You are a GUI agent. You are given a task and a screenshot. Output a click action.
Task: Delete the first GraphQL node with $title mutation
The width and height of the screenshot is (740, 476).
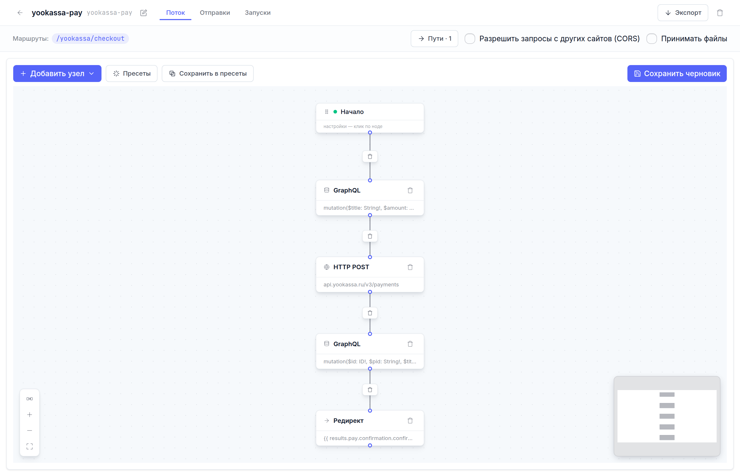[410, 190]
